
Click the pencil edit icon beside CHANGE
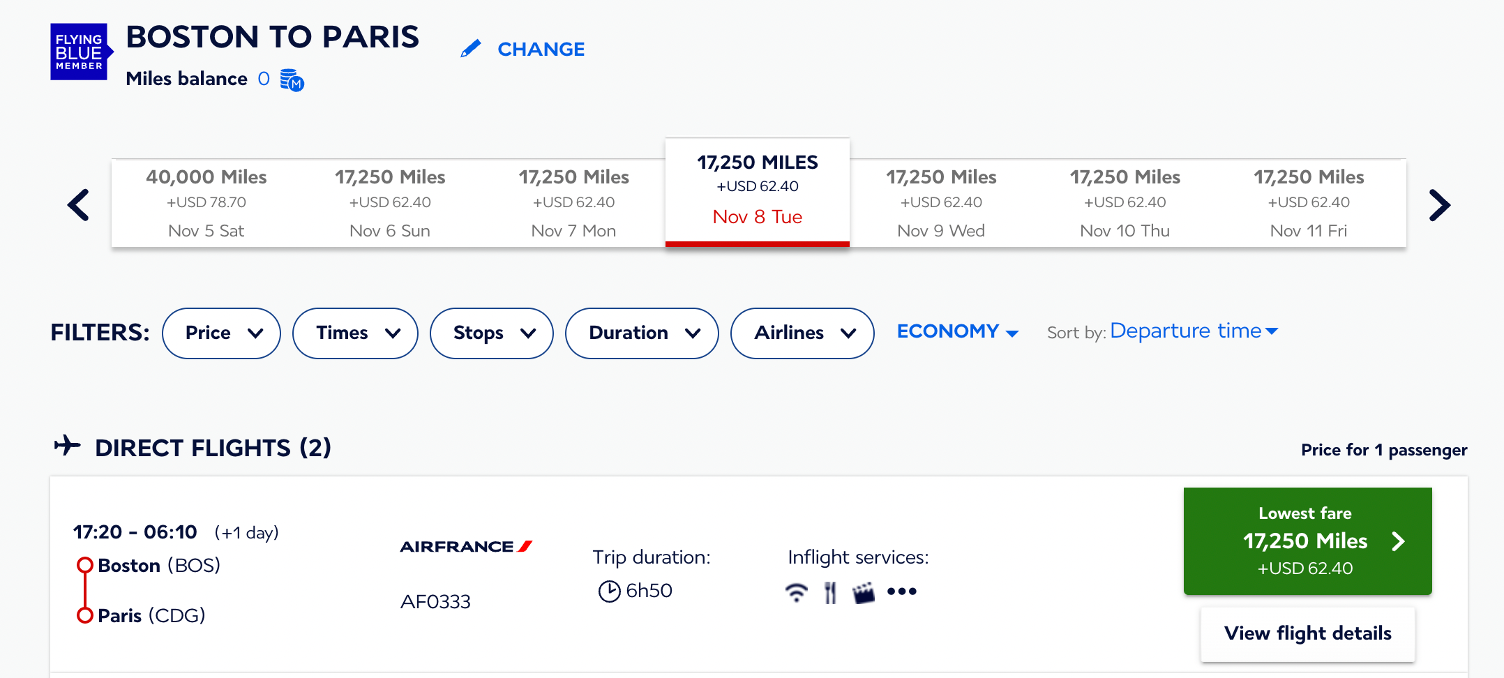[472, 49]
